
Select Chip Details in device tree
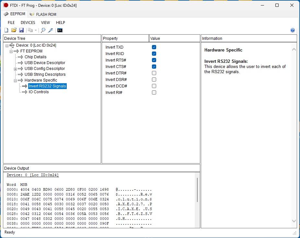tap(35, 57)
